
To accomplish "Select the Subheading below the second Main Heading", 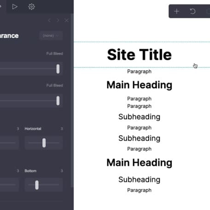I will tap(139, 180).
